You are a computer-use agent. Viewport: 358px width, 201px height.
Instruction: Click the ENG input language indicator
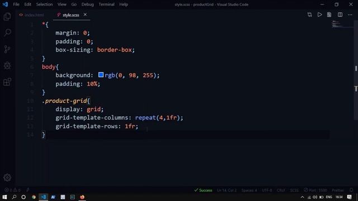coord(329,197)
